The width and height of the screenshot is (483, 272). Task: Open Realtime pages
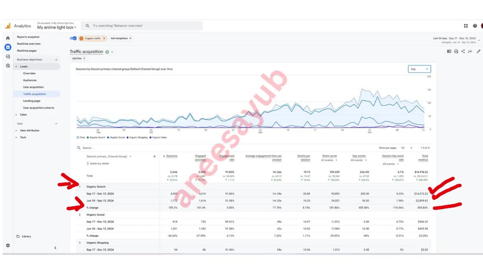[x=27, y=51]
